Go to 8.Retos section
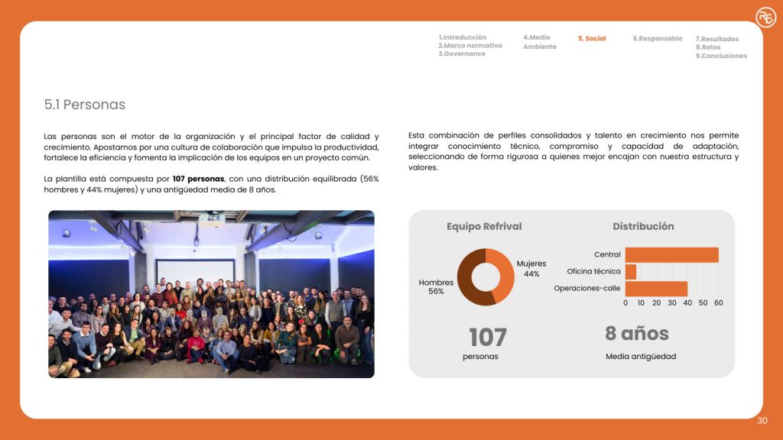The height and width of the screenshot is (440, 783). point(708,47)
